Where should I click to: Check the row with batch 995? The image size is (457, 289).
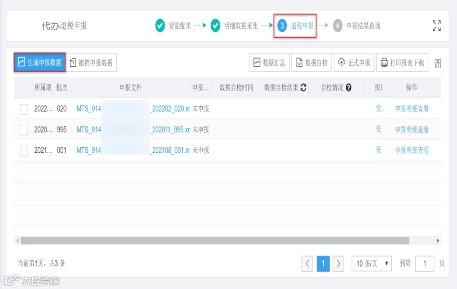click(x=24, y=129)
